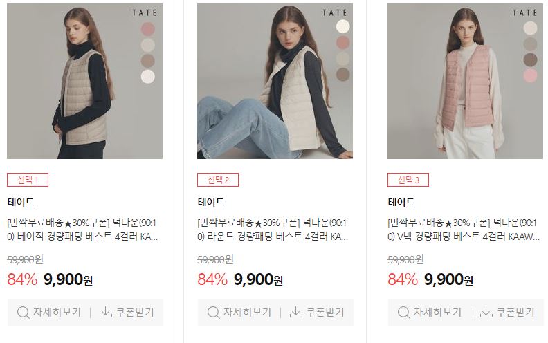Open 베이직 경량패딩 베스트 product title

tap(82, 230)
